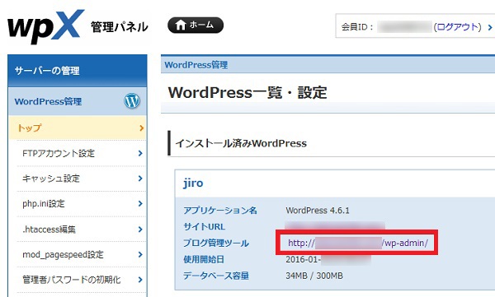Go to ホーム via the home button
Viewport: 495px width, 297px height.
(x=196, y=26)
